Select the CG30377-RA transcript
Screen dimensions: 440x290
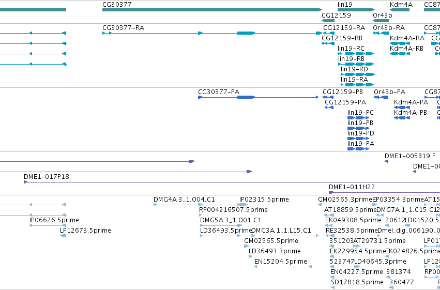(212, 33)
